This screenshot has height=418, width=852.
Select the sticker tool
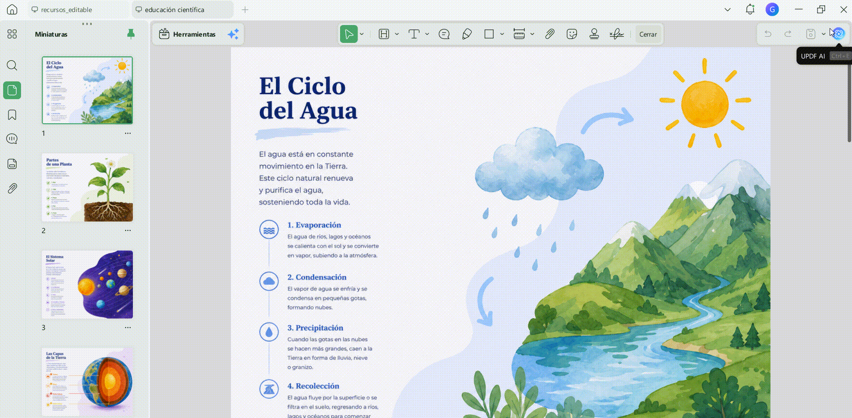coord(571,34)
